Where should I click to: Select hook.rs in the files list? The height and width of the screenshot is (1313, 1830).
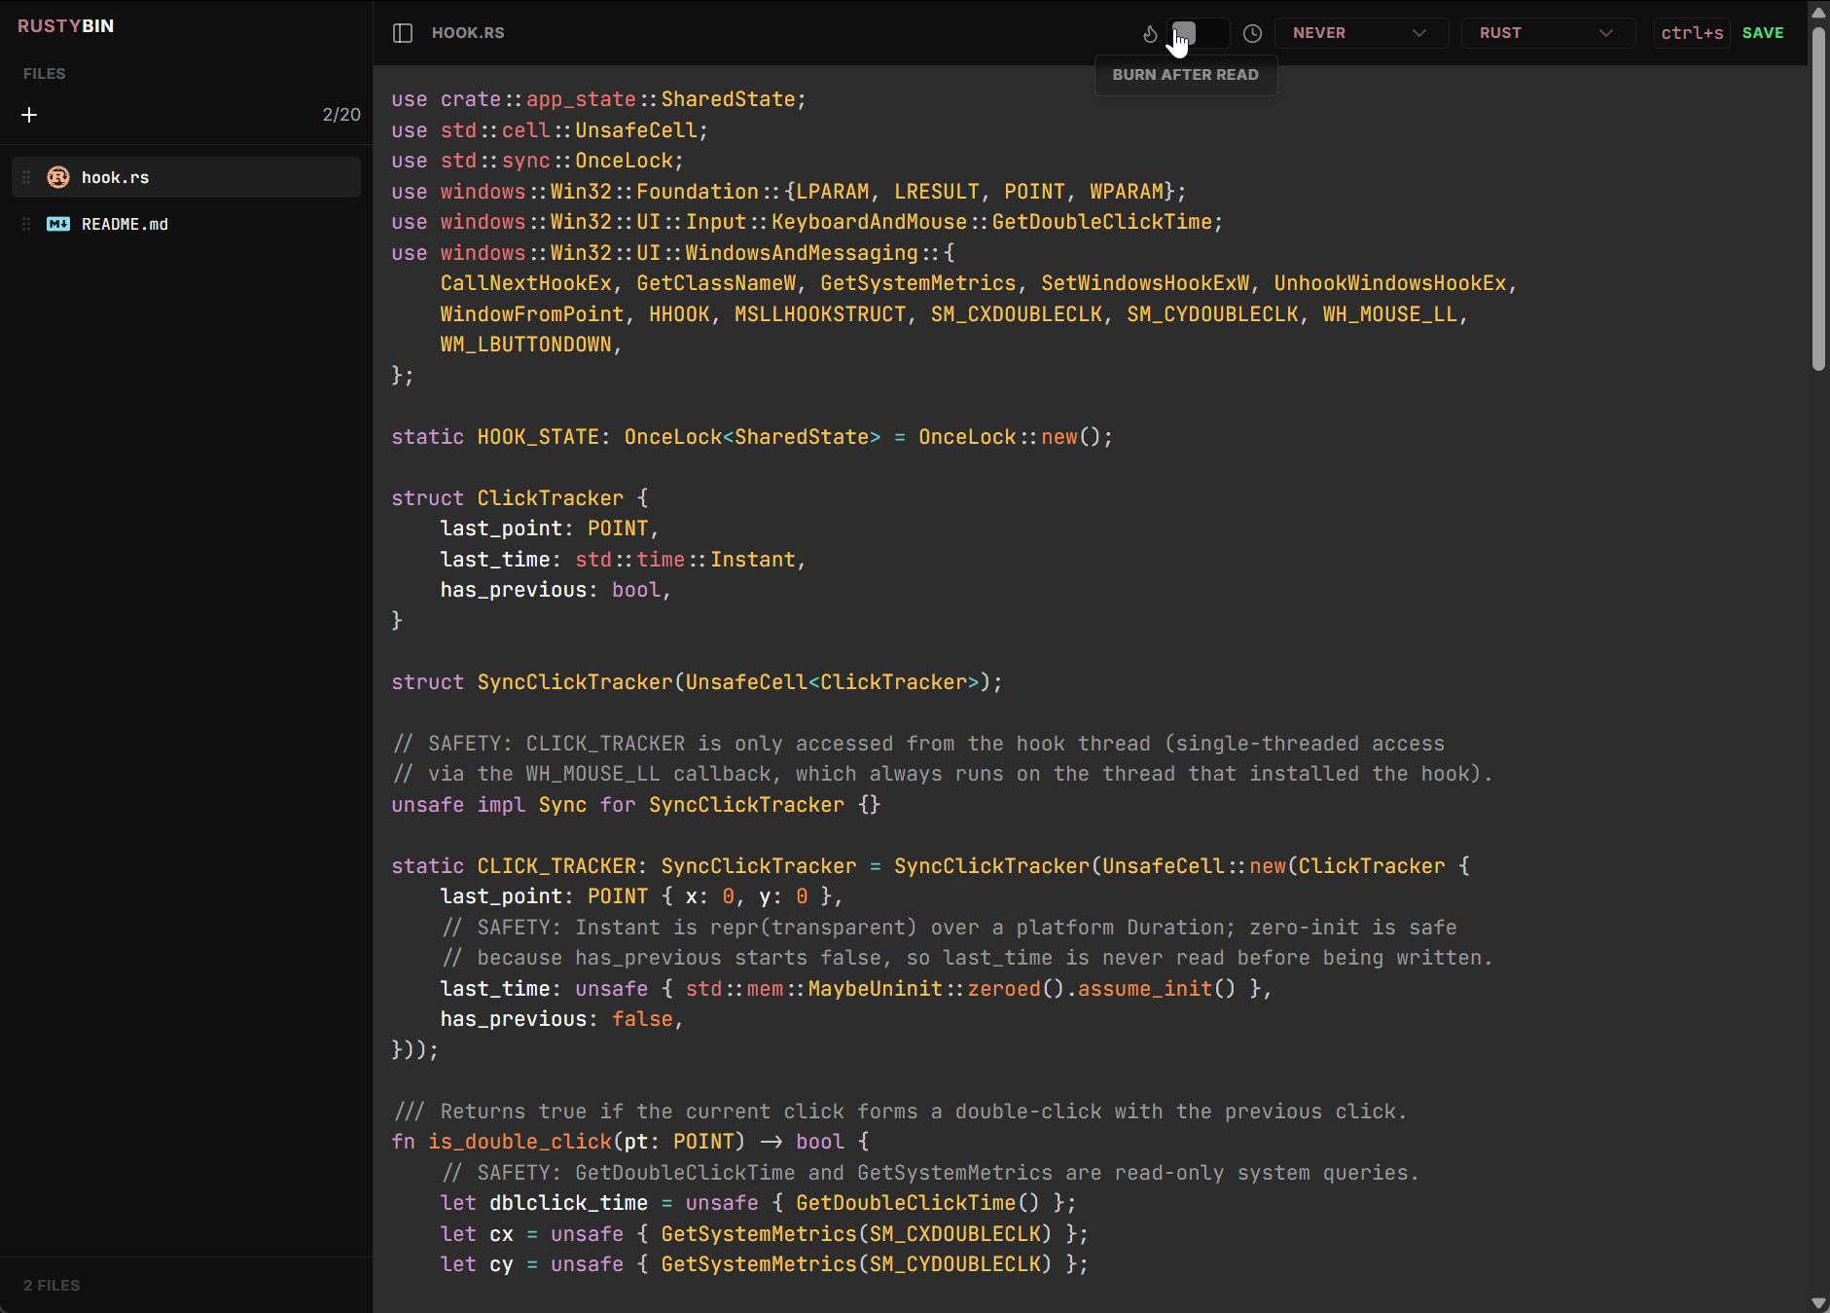point(115,177)
